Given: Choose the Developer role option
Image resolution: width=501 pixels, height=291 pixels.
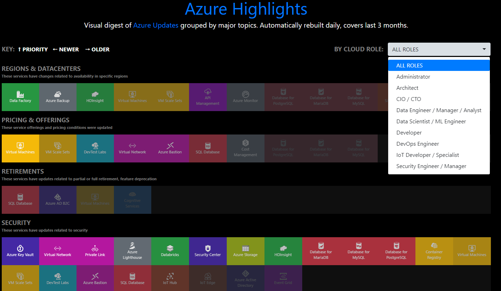Looking at the screenshot, I should [439, 132].
